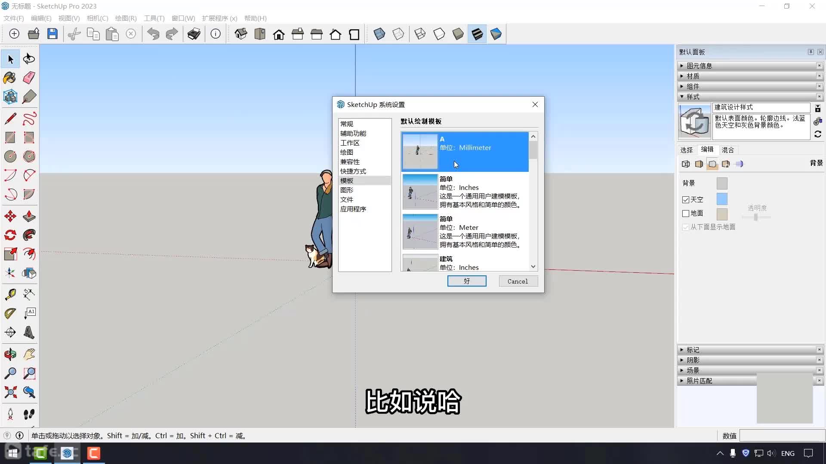The height and width of the screenshot is (464, 826).
Task: Choose the Protractor tool
Action: pyautogui.click(x=10, y=313)
